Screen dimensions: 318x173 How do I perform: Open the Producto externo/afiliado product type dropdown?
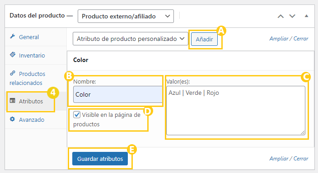126,16
